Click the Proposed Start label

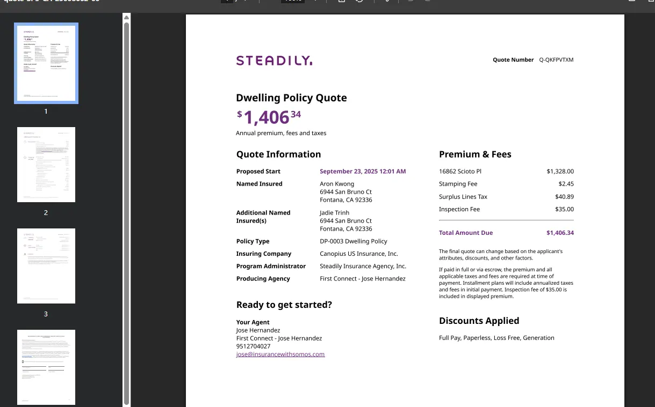[258, 172]
